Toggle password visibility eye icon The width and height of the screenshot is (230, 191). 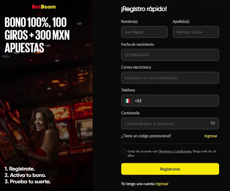coord(213,123)
